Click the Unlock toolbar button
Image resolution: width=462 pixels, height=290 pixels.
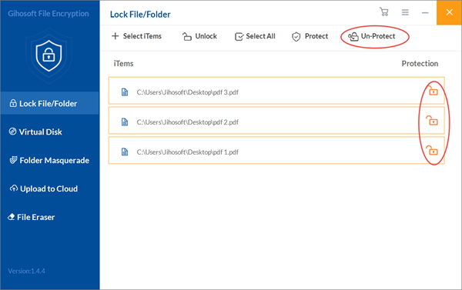pos(199,36)
